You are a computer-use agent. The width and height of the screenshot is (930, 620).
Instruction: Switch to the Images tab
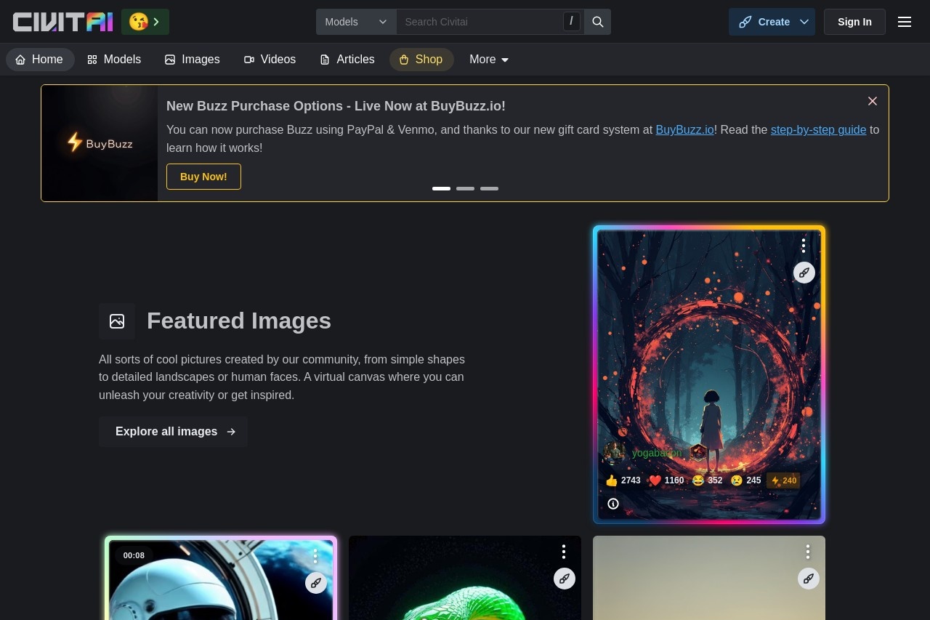(x=192, y=60)
